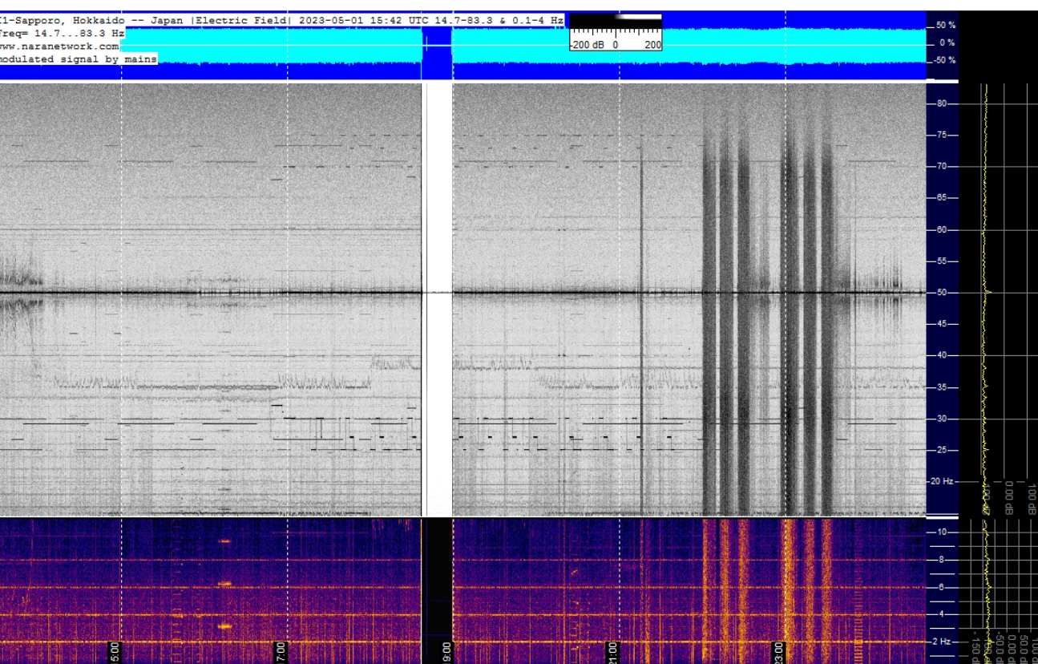Click the '20 Hz' frequency axis label
This screenshot has width=1038, height=664.
(943, 482)
